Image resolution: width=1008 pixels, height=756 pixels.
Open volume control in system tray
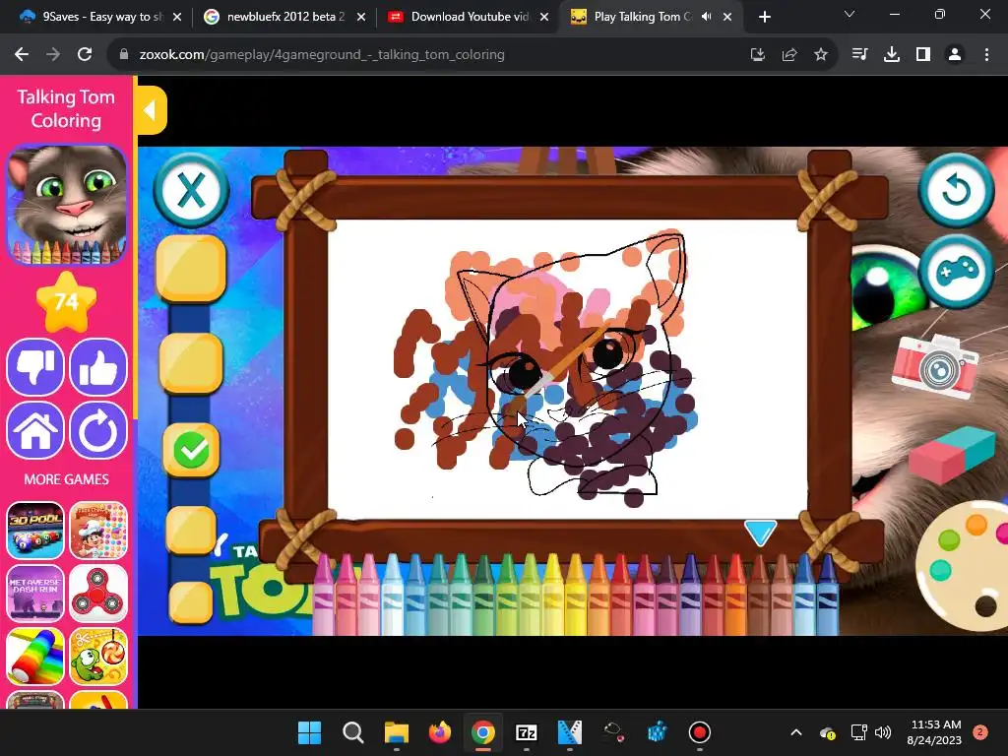[883, 732]
